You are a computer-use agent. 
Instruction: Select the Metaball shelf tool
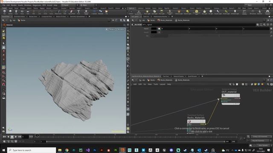101,12
